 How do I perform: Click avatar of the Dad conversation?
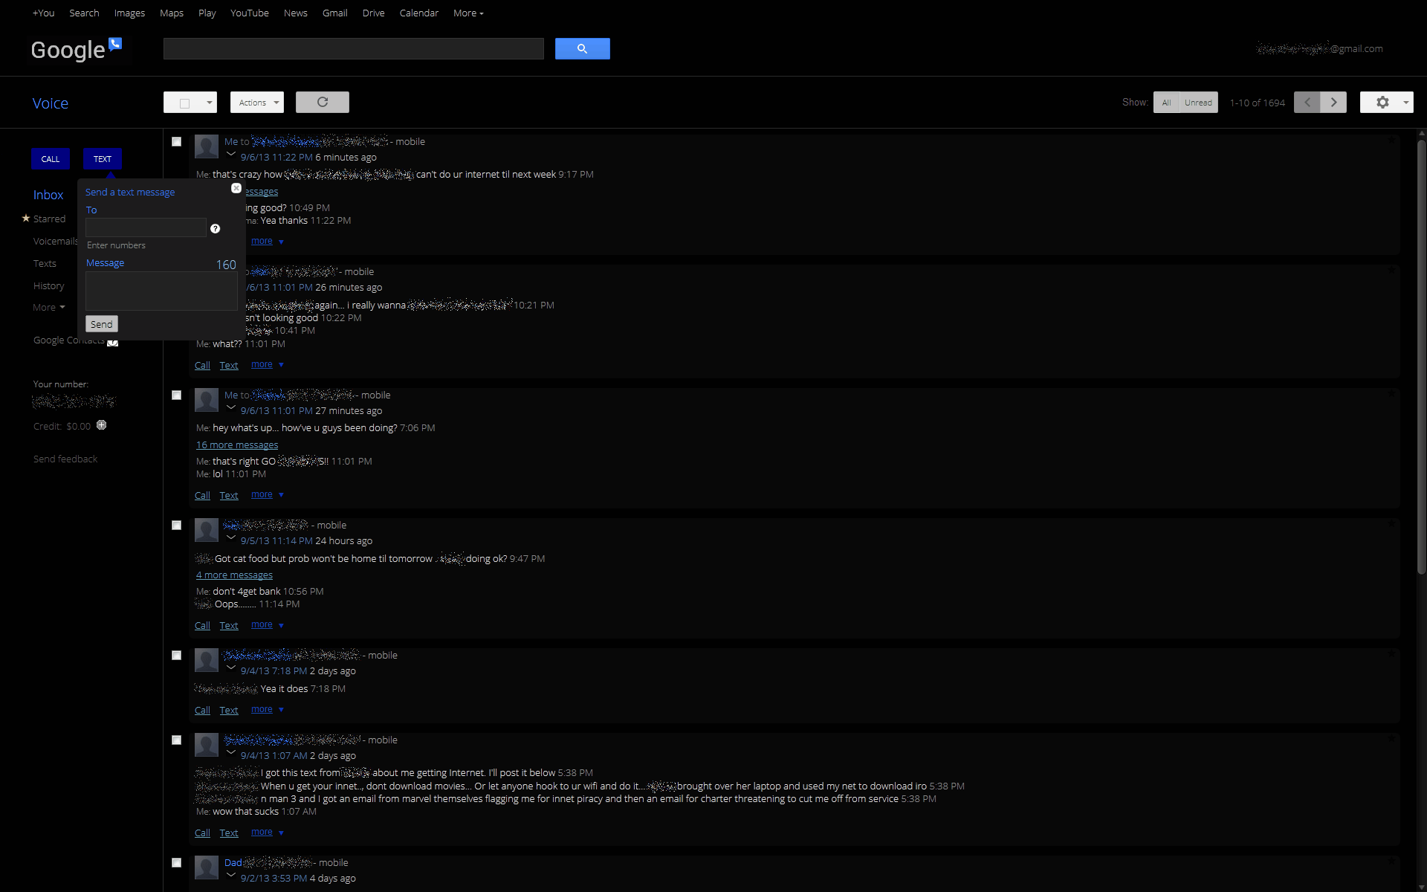207,867
